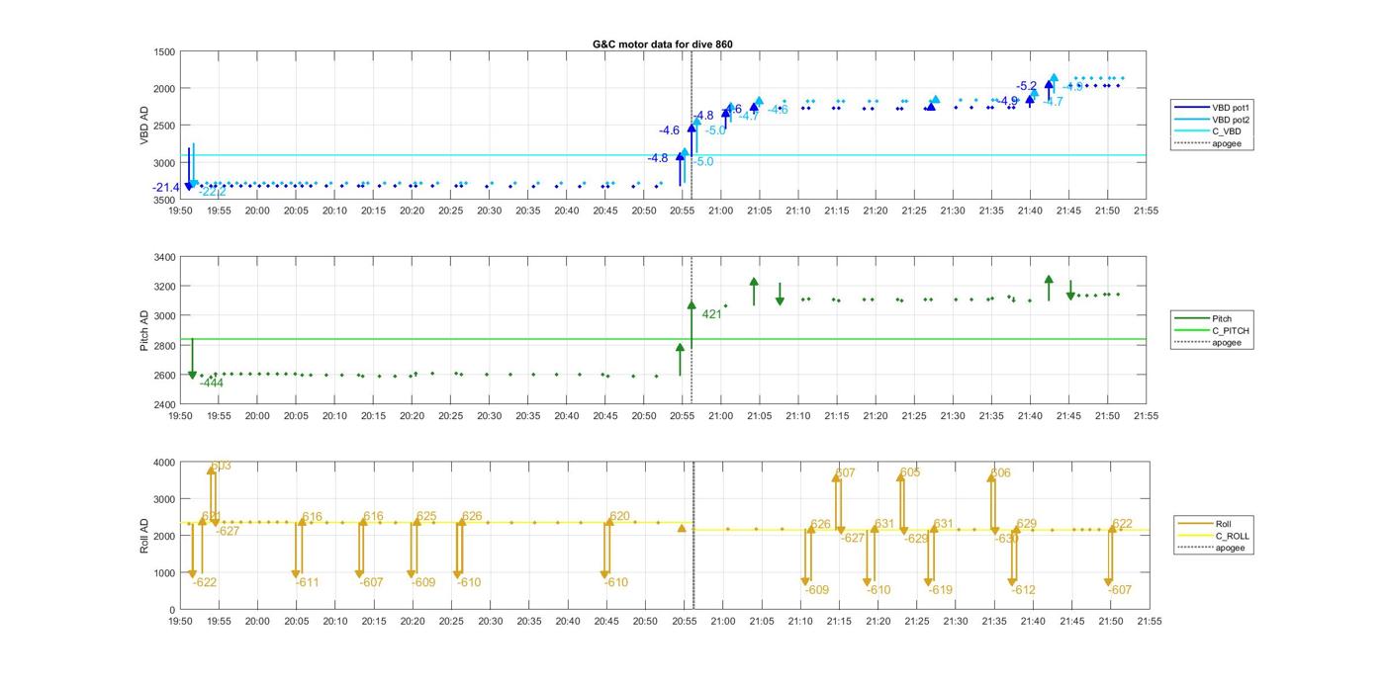The image size is (1385, 685).
Task: Click the '-22.2' data label
Action: point(213,192)
